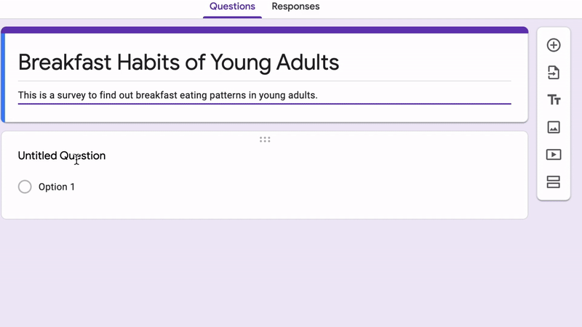Select the Option 1 radio button
Screen dimensions: 582x327
tap(25, 187)
